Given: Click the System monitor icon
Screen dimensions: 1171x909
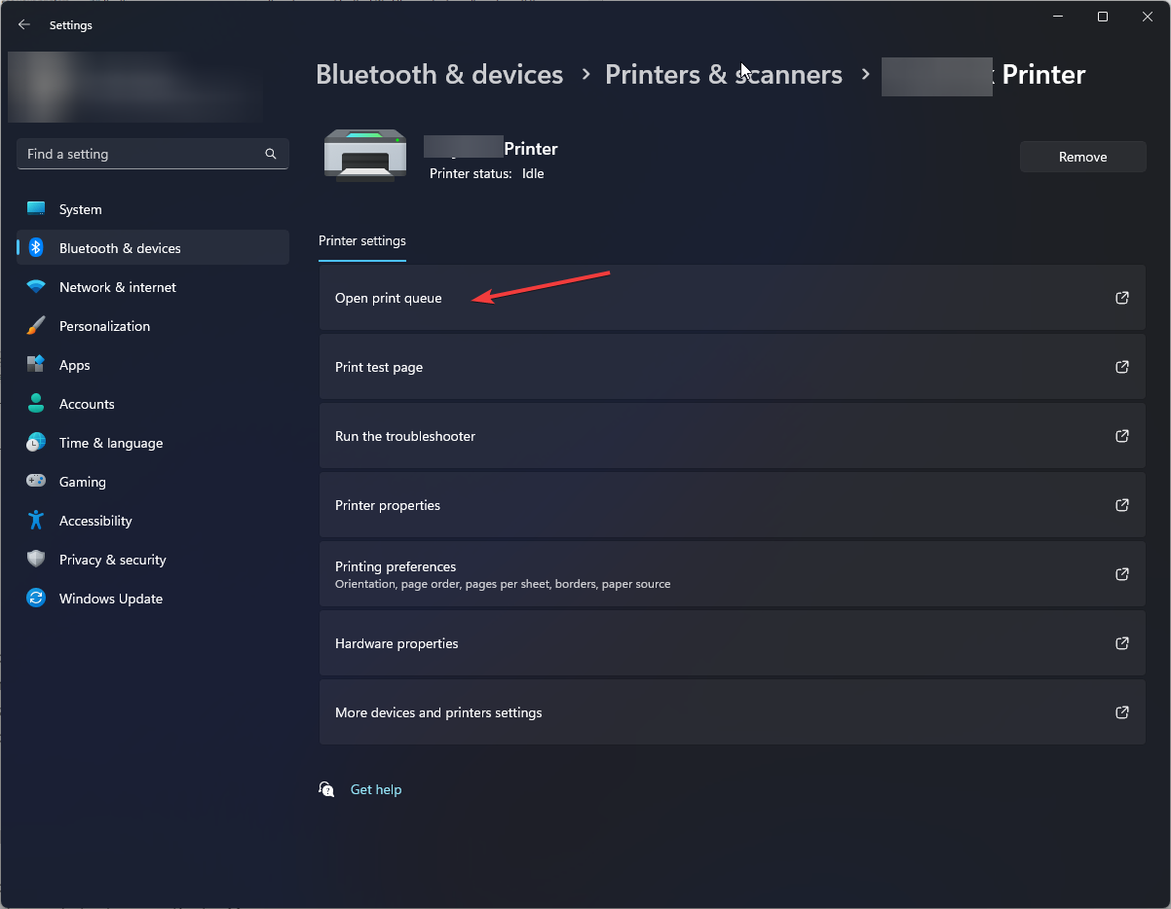Looking at the screenshot, I should click(x=36, y=209).
